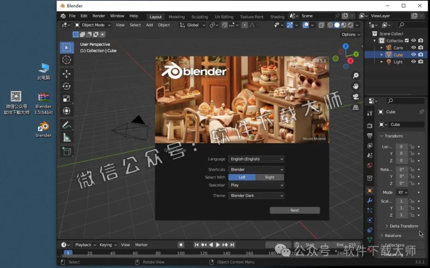Open Modifier properties with the wrench icon
Image resolution: width=430 pixels, height=268 pixels.
[x=370, y=200]
